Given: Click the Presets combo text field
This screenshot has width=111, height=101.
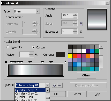Looking at the screenshot, I should pos(30,85).
